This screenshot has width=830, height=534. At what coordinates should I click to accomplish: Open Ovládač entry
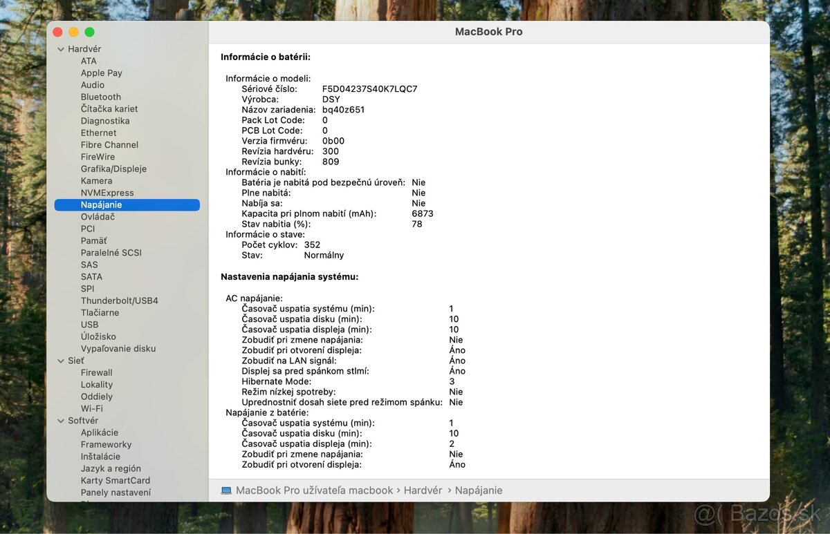[x=98, y=217]
